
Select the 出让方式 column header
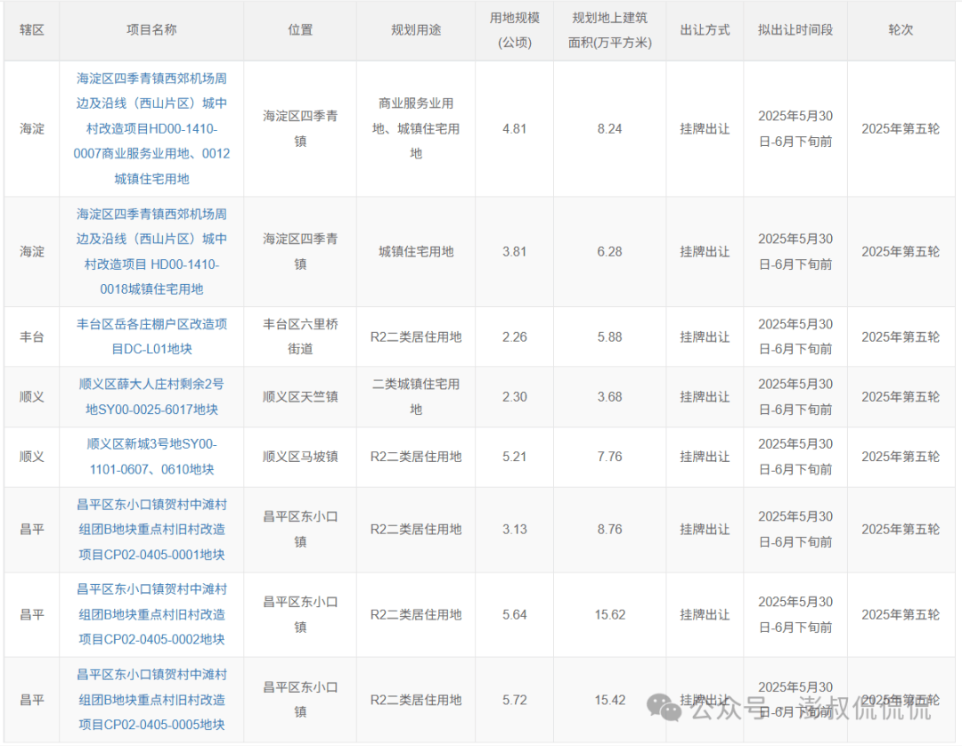click(705, 29)
